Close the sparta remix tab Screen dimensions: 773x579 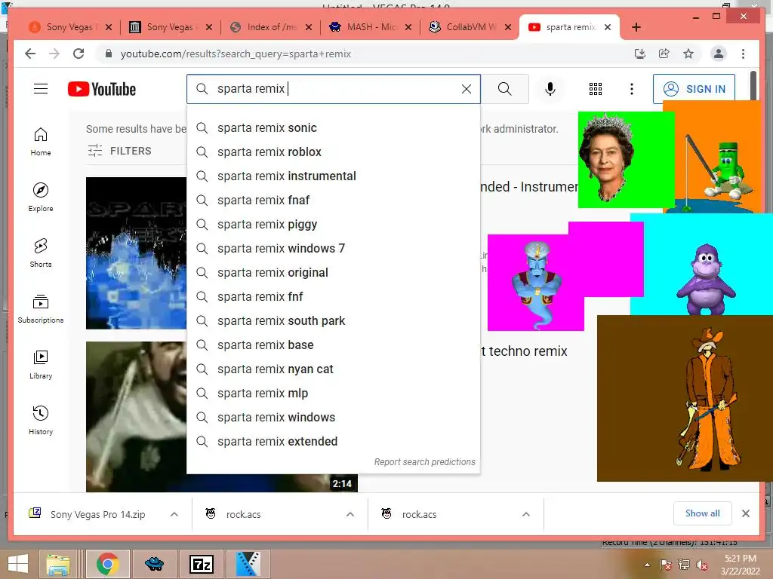(608, 27)
